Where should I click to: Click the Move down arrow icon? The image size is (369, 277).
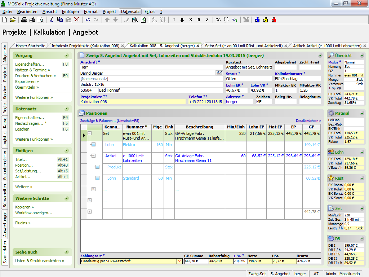click(116, 20)
